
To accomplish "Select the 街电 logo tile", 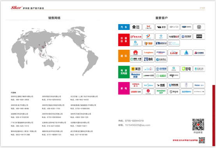I will click(186, 69).
